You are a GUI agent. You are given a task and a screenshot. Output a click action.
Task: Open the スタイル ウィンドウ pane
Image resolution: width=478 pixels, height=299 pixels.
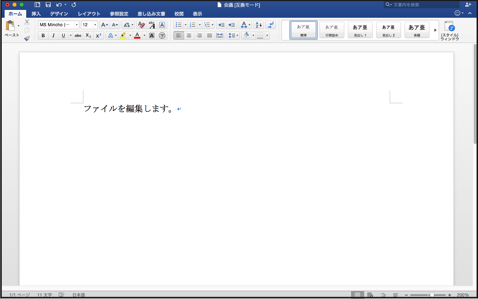pos(449,31)
